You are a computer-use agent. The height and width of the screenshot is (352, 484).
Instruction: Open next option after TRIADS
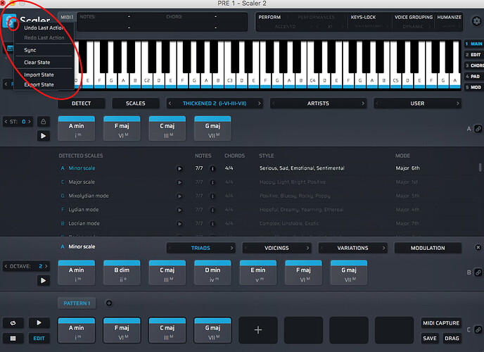pos(231,248)
